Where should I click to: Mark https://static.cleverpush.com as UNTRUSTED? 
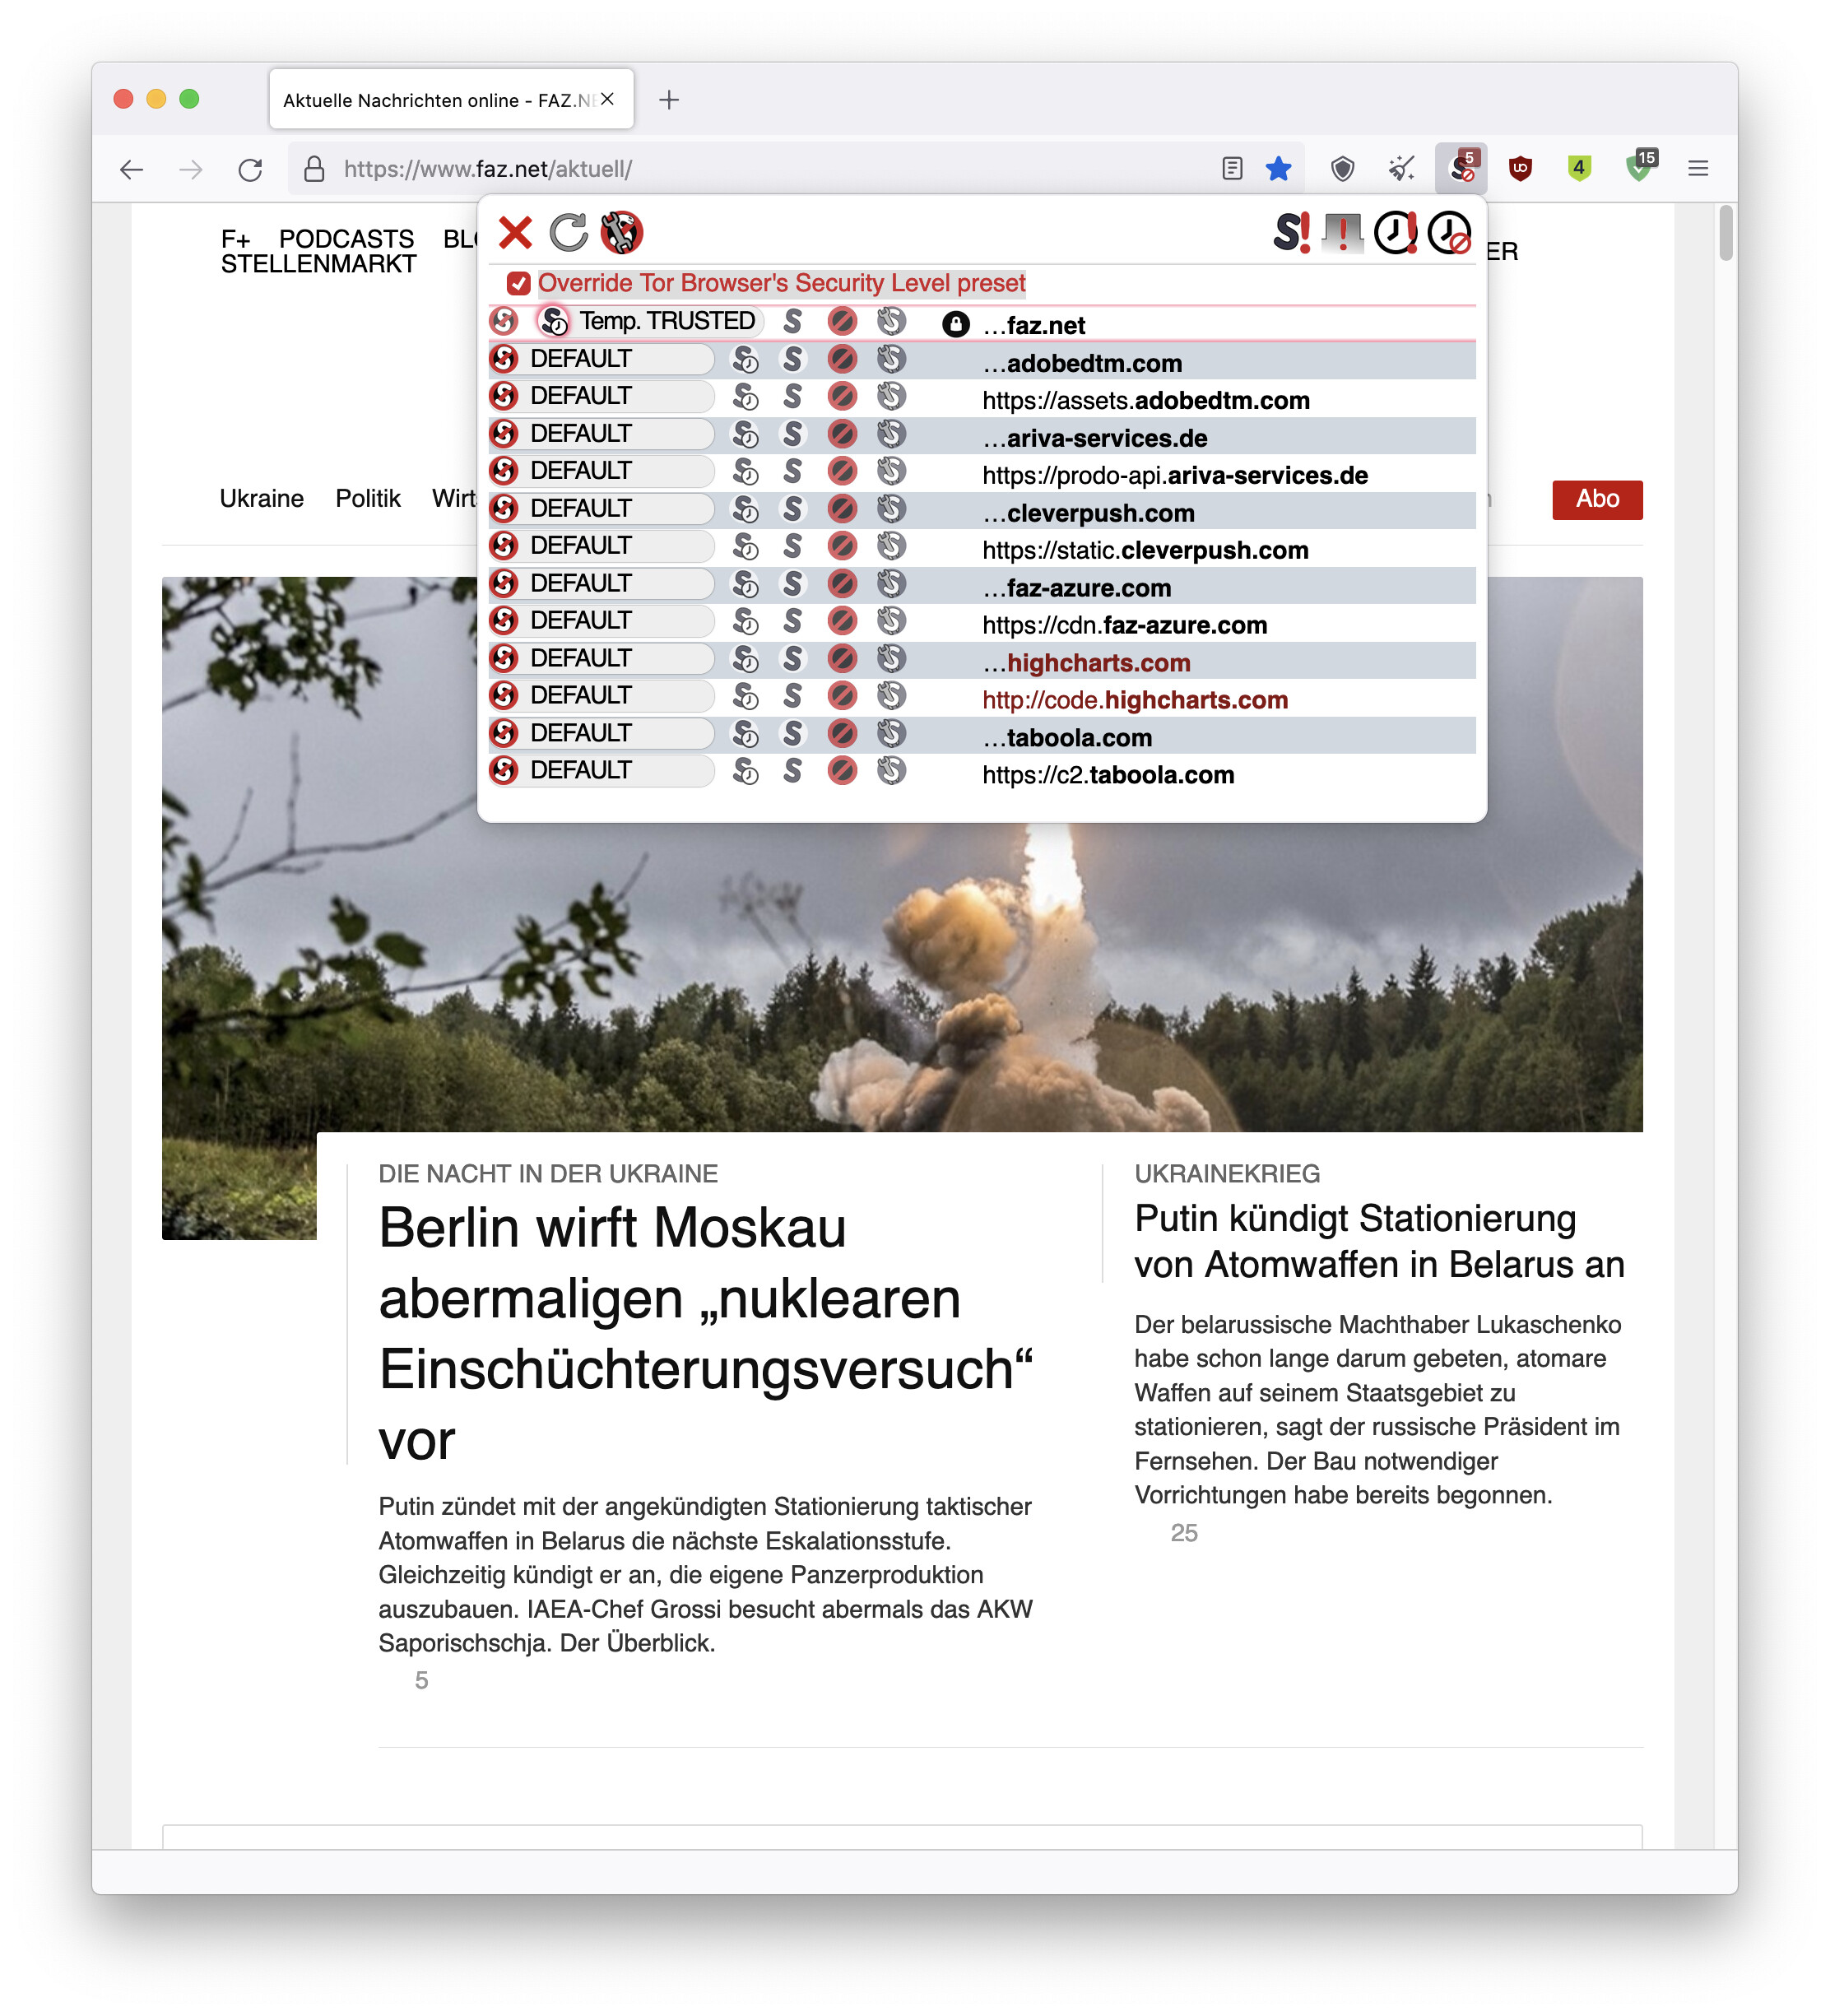coord(842,546)
